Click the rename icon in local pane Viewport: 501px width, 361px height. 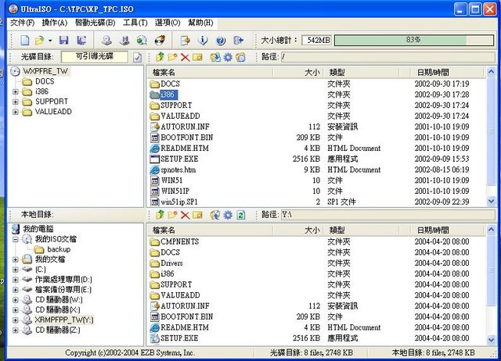point(197,215)
